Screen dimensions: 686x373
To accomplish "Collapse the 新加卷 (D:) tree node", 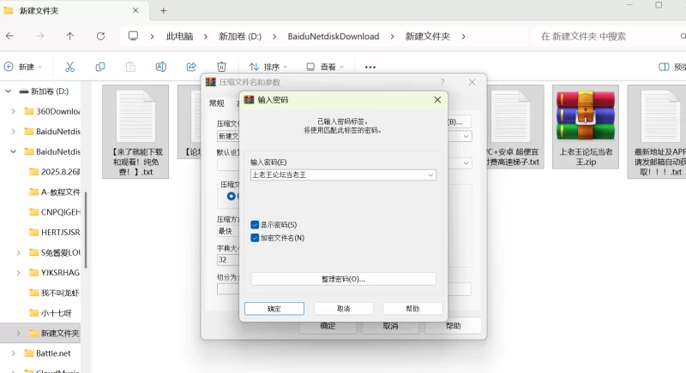I will coord(9,92).
